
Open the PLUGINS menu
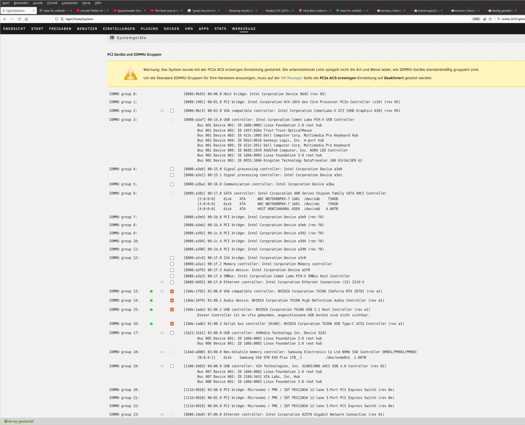(149, 29)
